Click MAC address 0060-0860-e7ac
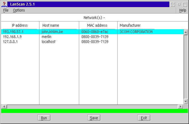 coord(95,32)
